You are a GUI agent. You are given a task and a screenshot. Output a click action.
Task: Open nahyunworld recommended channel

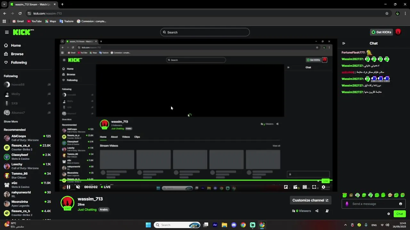coord(27,194)
